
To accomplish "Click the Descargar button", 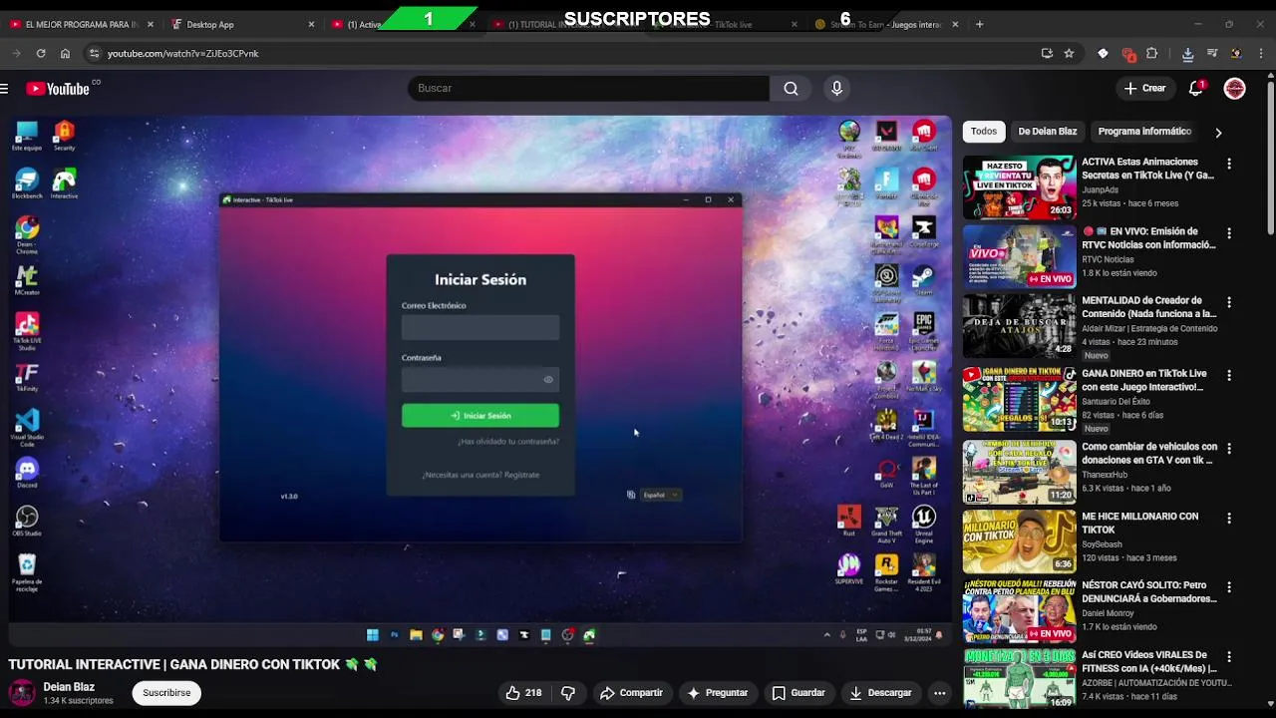I will click(x=880, y=692).
